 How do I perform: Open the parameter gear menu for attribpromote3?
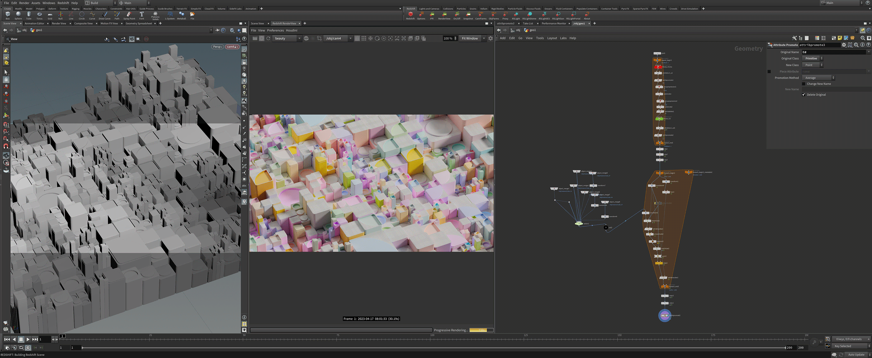pyautogui.click(x=844, y=45)
